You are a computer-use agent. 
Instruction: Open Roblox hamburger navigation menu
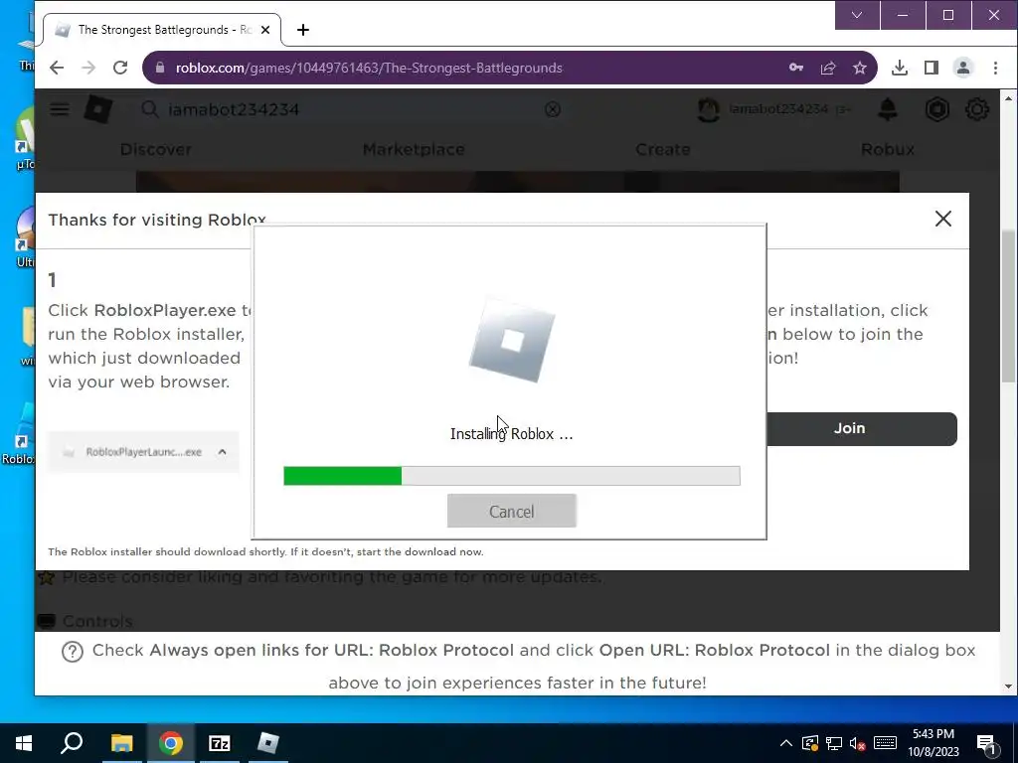[59, 109]
